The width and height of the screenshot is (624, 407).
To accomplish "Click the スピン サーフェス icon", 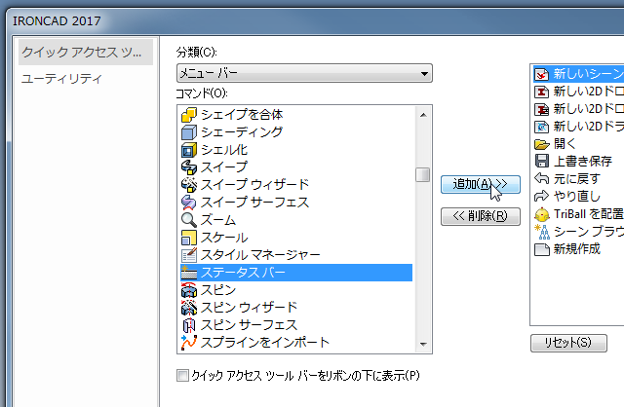I will 189,325.
